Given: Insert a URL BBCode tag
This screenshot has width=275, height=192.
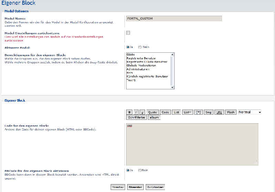Looking at the screenshot, I should [x=219, y=112].
